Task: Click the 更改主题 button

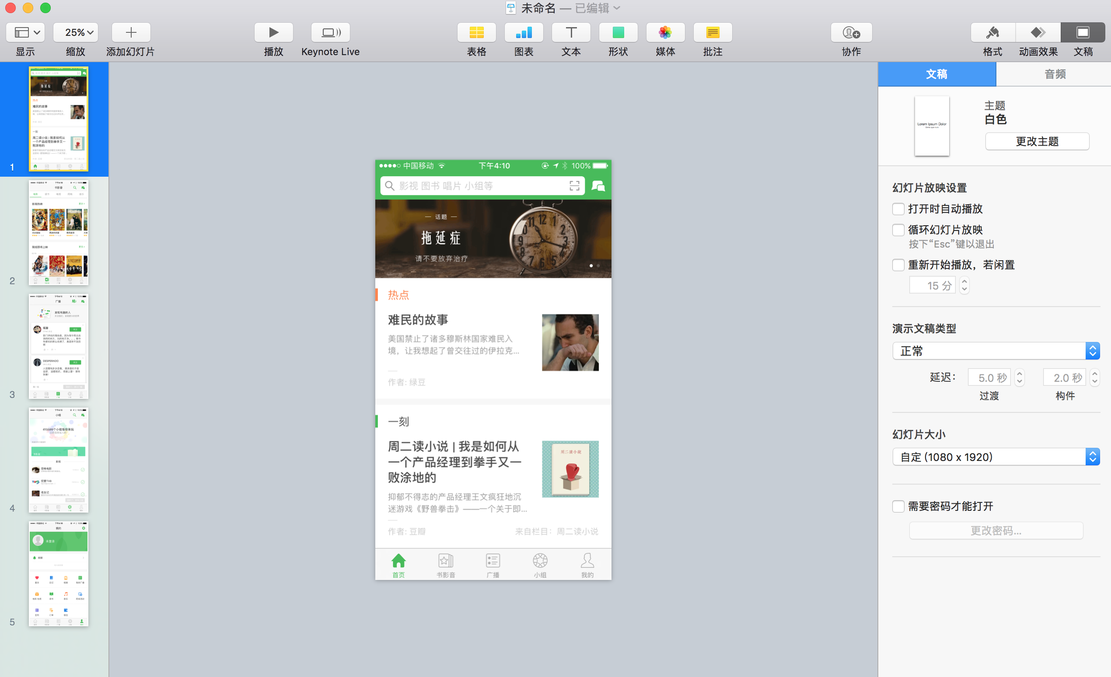Action: pos(1037,142)
